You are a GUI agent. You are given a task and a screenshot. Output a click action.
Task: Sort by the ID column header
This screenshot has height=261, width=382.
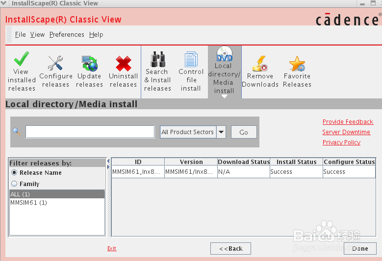(x=138, y=162)
